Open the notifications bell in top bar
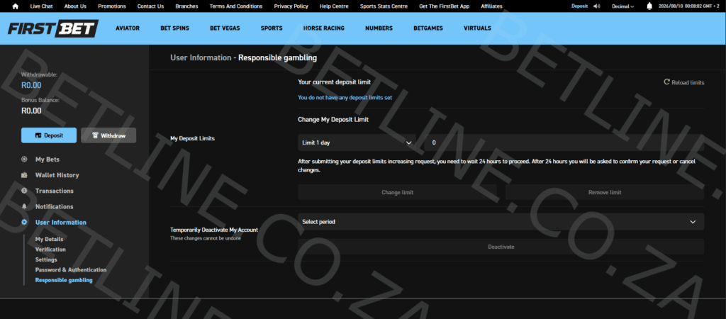Screen dimensions: 726x319 pos(649,6)
